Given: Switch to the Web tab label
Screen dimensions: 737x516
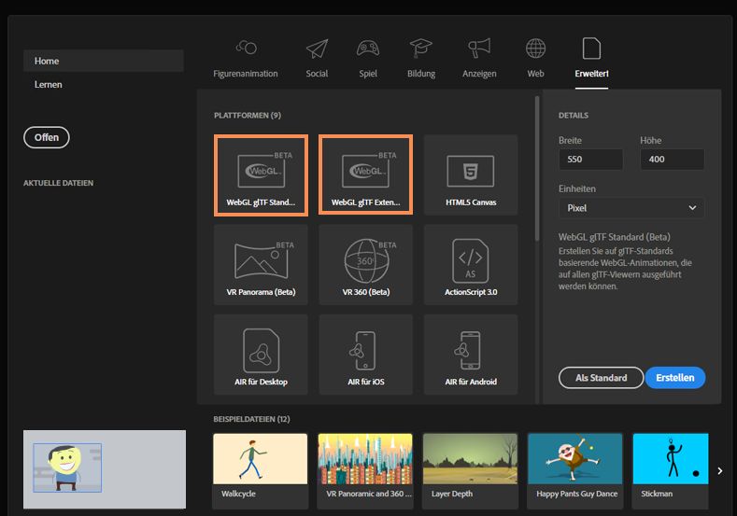Looking at the screenshot, I should (535, 74).
